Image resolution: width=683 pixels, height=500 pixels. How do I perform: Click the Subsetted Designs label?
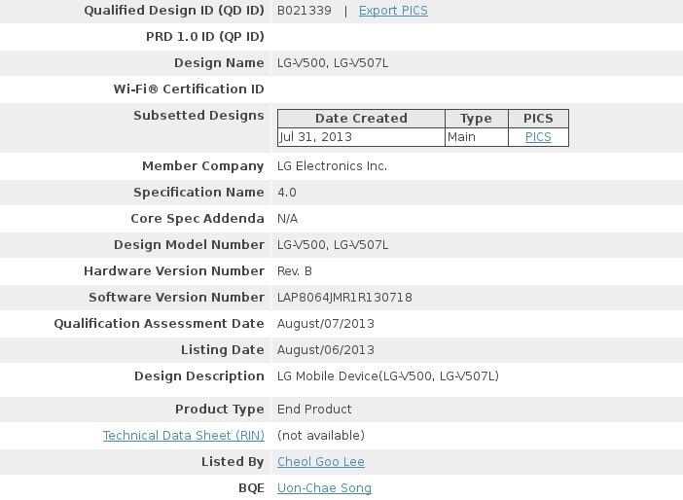(198, 116)
